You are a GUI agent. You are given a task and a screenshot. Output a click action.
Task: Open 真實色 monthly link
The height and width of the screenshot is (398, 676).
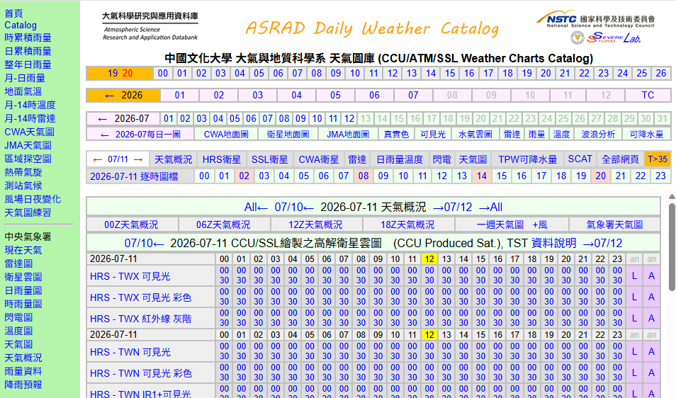tap(396, 135)
